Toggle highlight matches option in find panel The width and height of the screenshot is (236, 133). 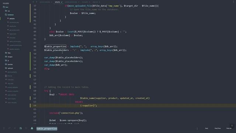click(32, 128)
